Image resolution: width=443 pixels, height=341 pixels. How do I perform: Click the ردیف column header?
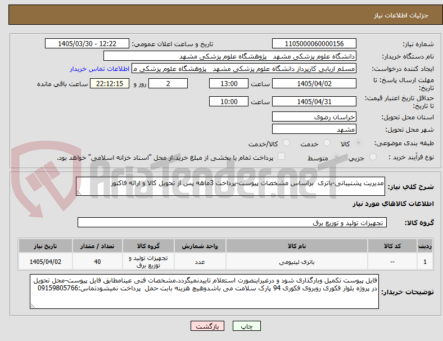424,246
